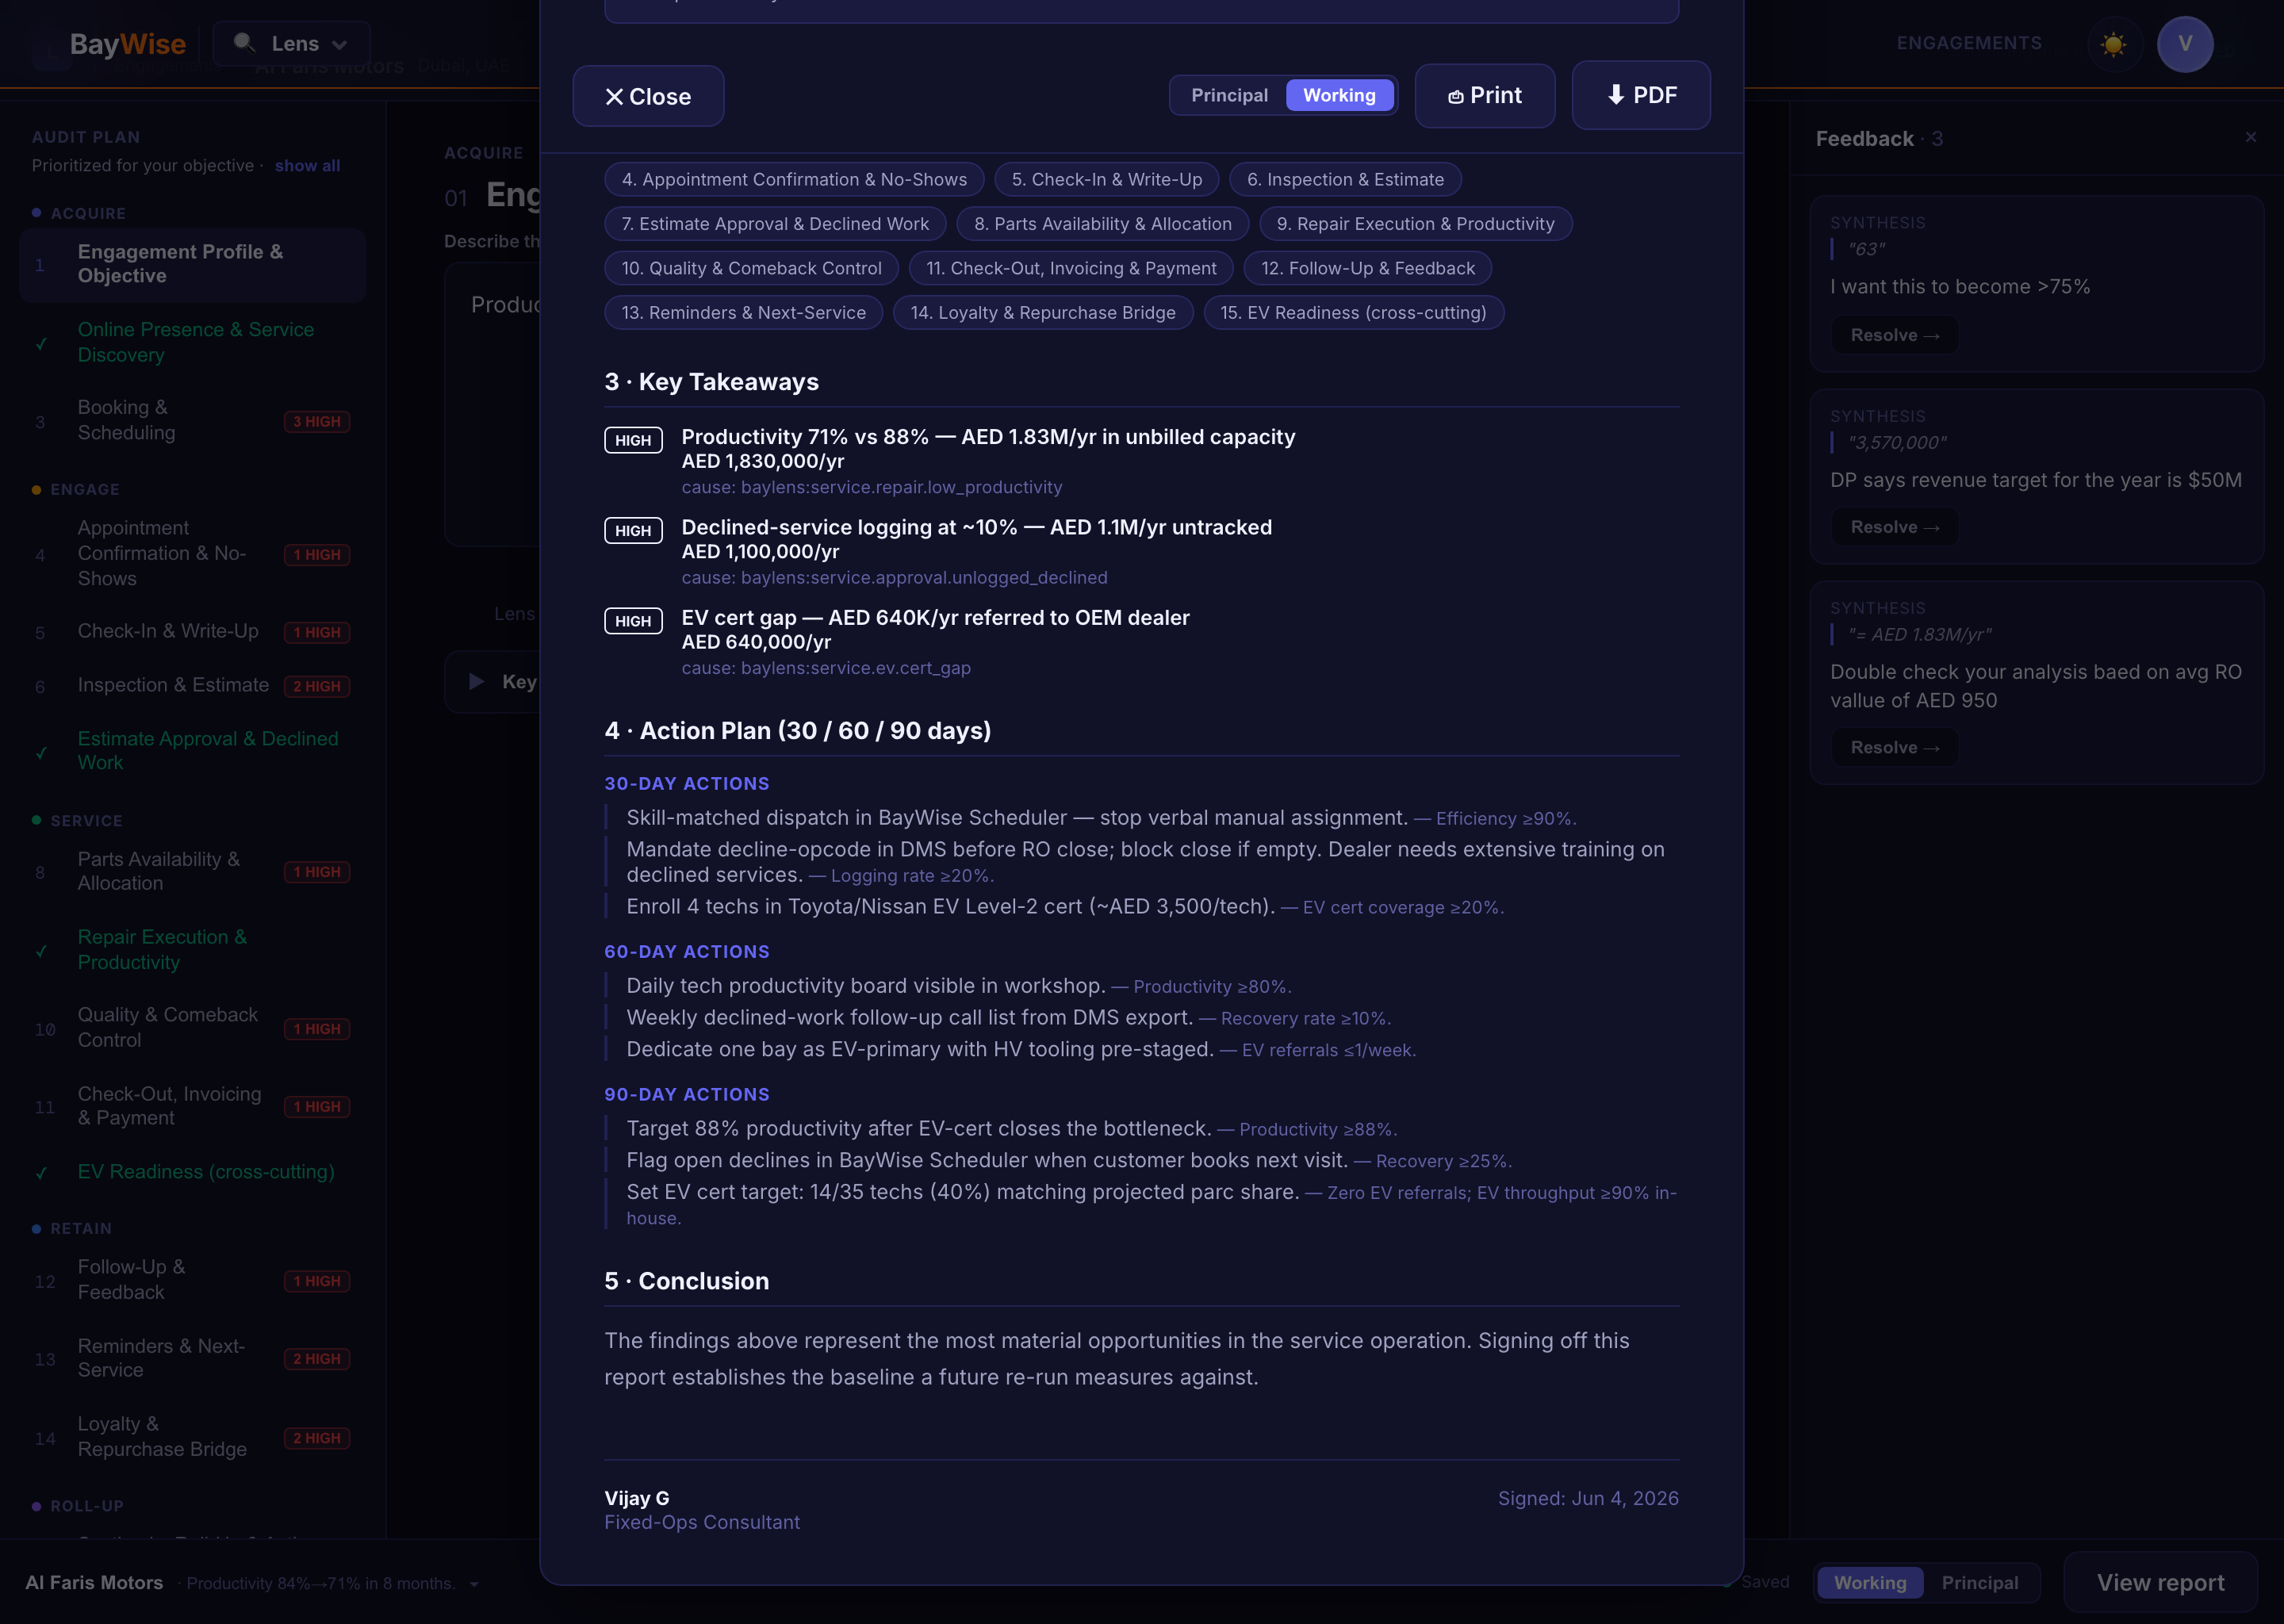This screenshot has width=2284, height=1624.
Task: Select Check-Out, Invoicing & Payment in sidebar
Action: pyautogui.click(x=193, y=1106)
